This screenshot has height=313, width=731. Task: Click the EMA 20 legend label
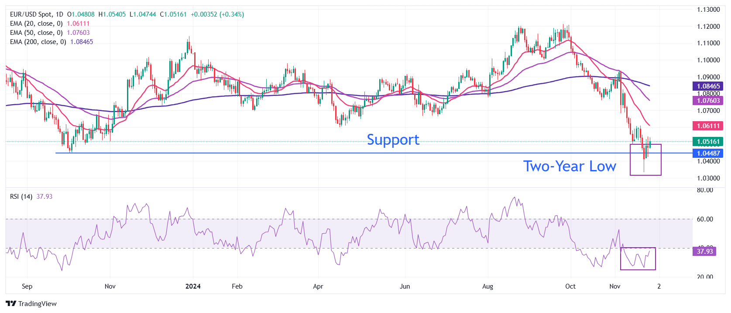click(x=36, y=24)
